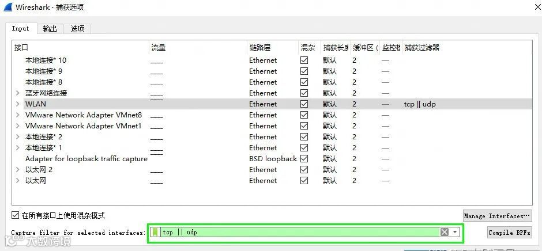
Task: Select the 以太网 2 interface name
Action: (39, 169)
